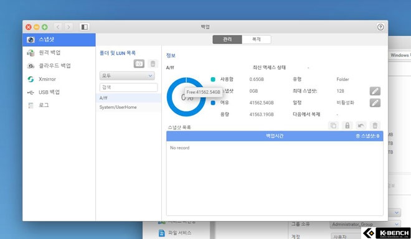Go forward with the right arrow button

pos(68,27)
